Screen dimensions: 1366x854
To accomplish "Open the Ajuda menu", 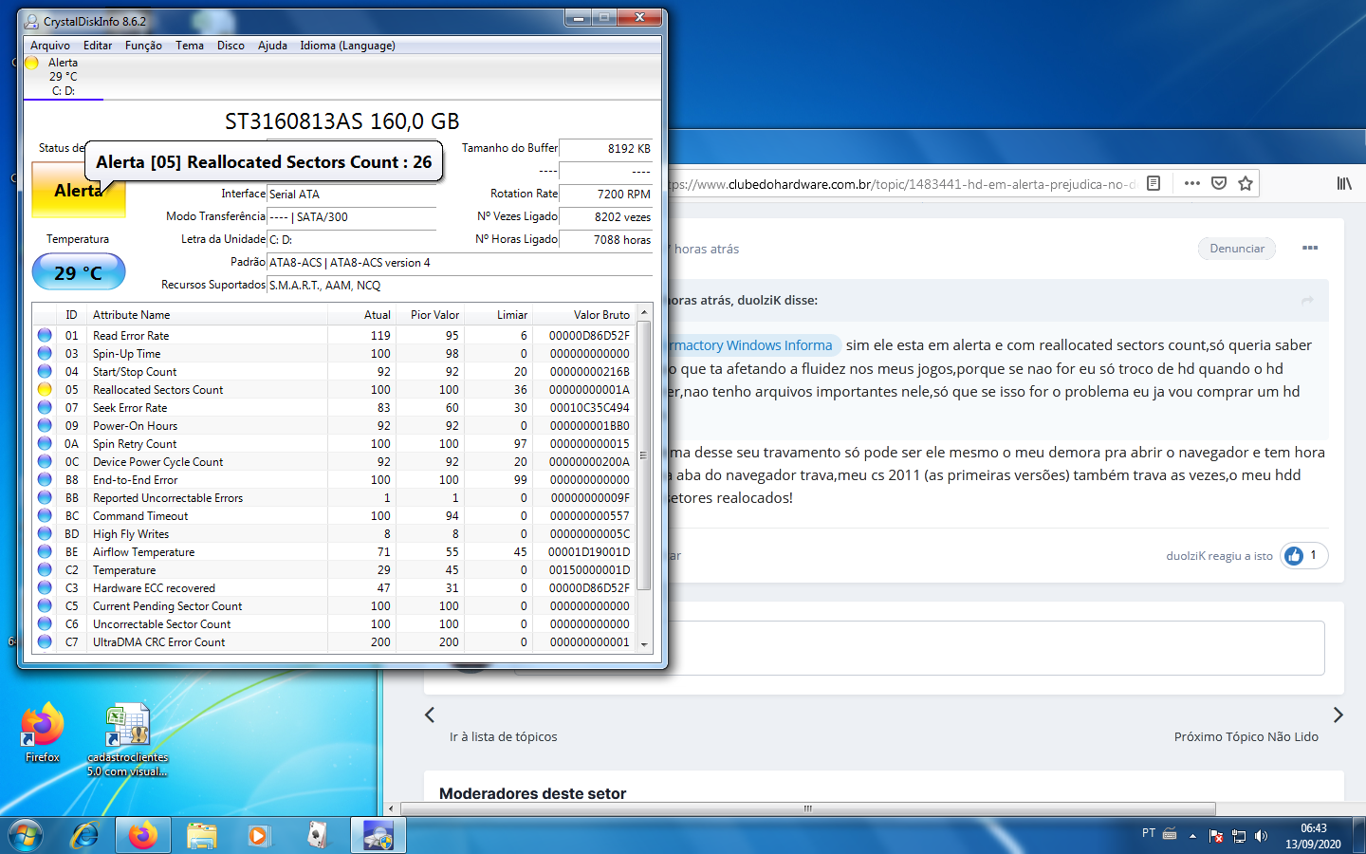I will (272, 46).
